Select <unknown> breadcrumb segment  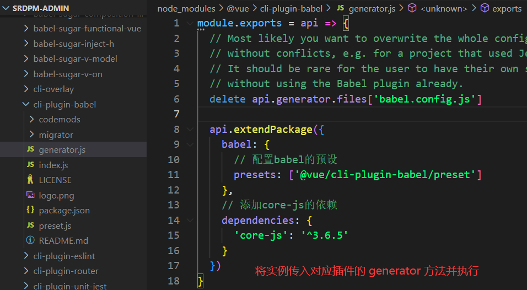click(444, 8)
